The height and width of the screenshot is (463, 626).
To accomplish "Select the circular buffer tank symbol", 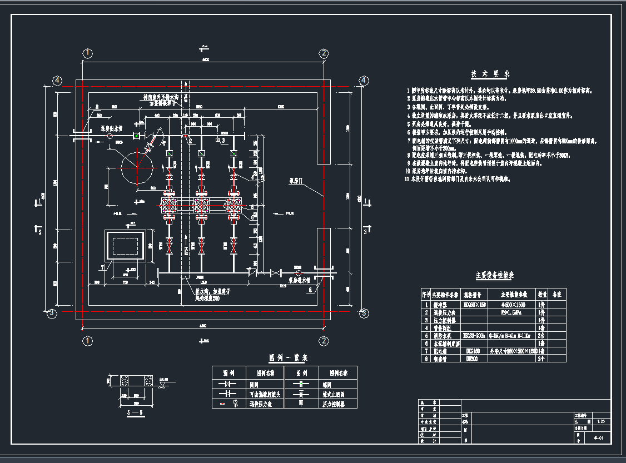I will (x=137, y=167).
